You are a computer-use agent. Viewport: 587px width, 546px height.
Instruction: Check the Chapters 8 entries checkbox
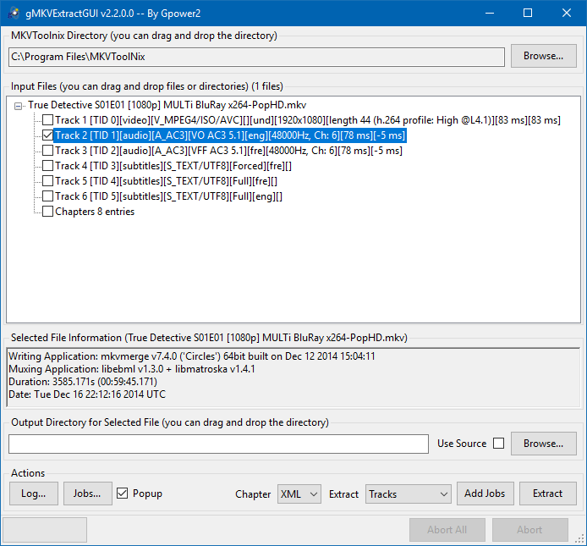tap(47, 212)
